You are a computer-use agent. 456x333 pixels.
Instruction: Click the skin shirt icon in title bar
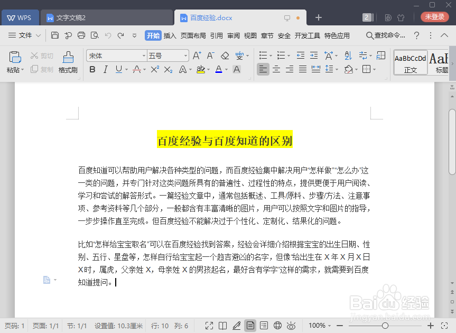pos(401,18)
